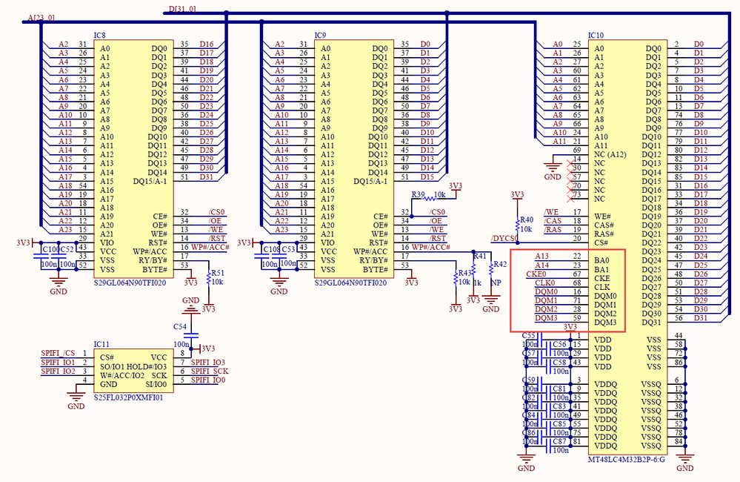Select the NP value under R42

(496, 283)
